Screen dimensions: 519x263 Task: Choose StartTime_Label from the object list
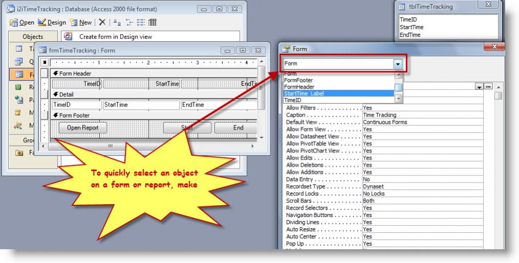[339, 93]
